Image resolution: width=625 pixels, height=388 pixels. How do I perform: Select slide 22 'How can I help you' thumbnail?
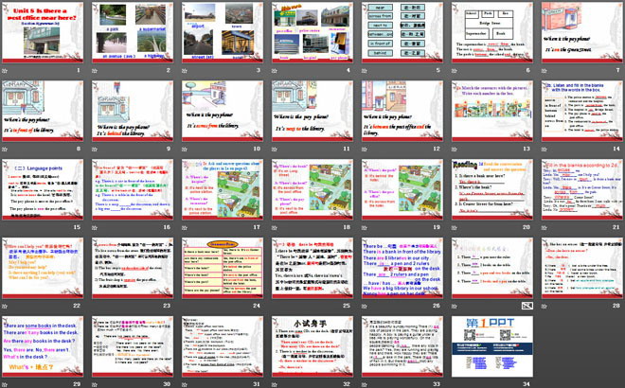(x=43, y=268)
